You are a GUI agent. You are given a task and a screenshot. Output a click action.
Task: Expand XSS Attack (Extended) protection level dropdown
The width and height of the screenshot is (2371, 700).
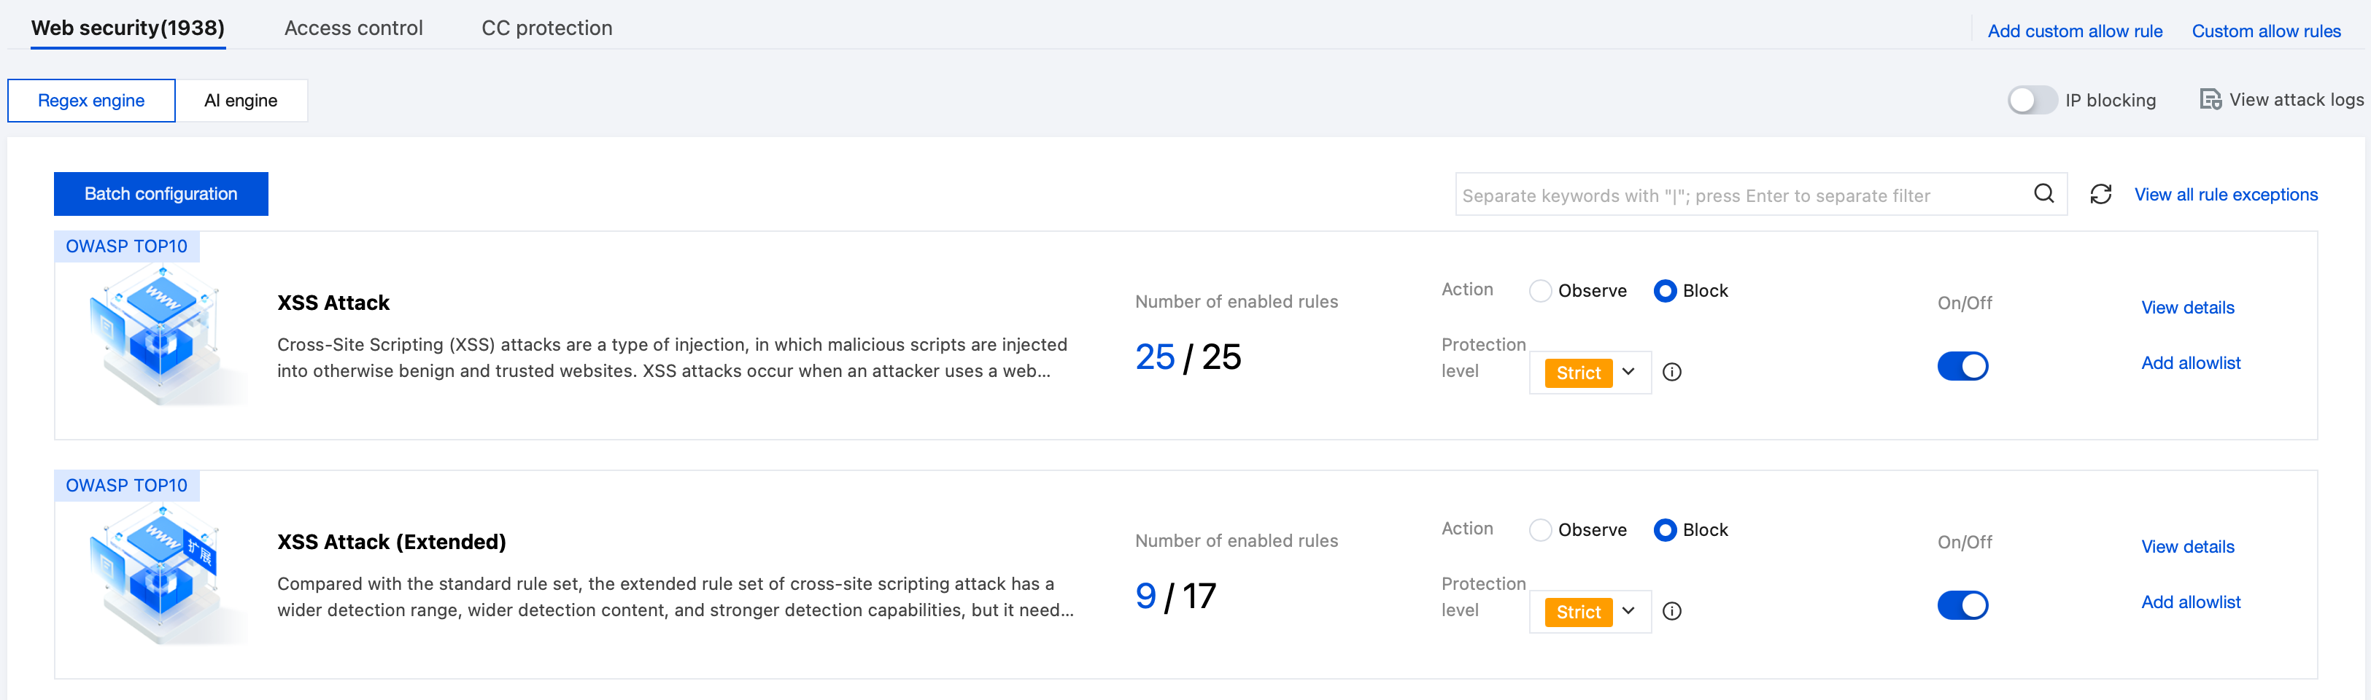[1590, 612]
